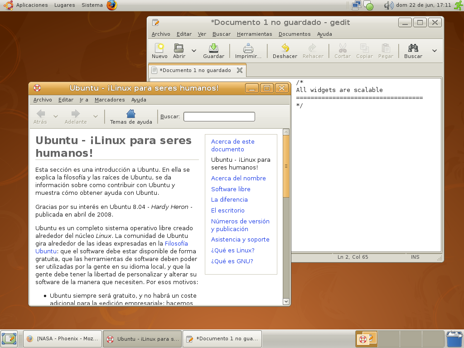Open the Atrás history dropdown arrow
464x348 pixels.
tap(56, 116)
